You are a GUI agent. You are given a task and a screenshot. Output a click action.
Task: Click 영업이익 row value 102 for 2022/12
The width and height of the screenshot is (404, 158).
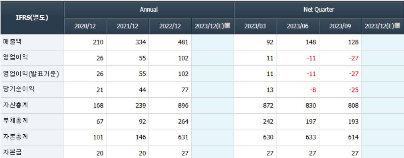coord(184,58)
